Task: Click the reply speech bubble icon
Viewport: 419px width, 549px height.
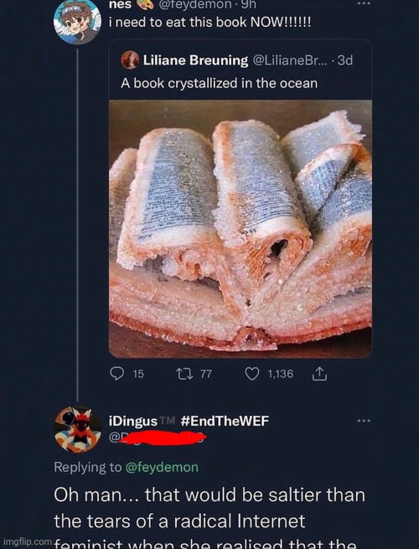Action: pos(117,374)
